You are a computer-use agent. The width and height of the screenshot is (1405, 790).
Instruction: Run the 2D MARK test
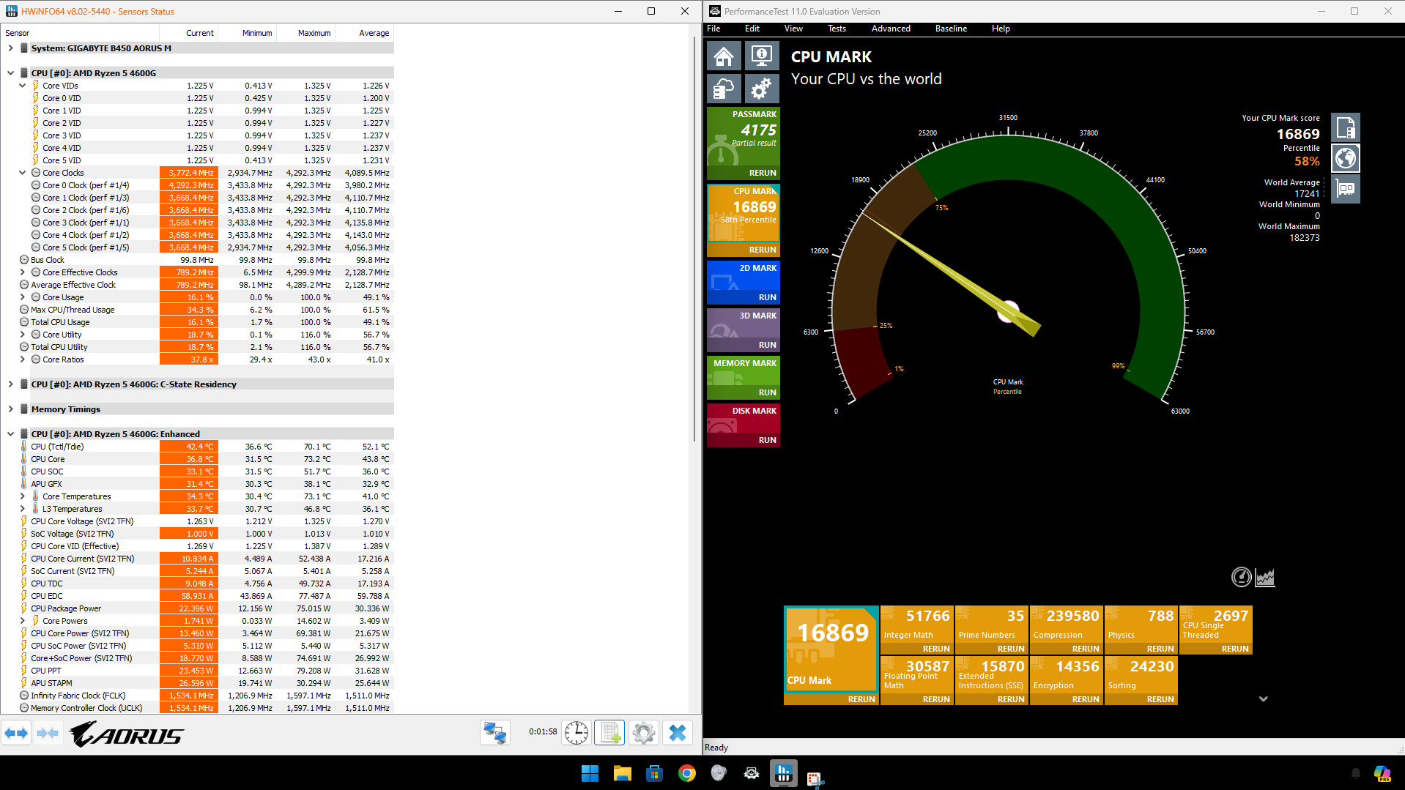tap(767, 298)
